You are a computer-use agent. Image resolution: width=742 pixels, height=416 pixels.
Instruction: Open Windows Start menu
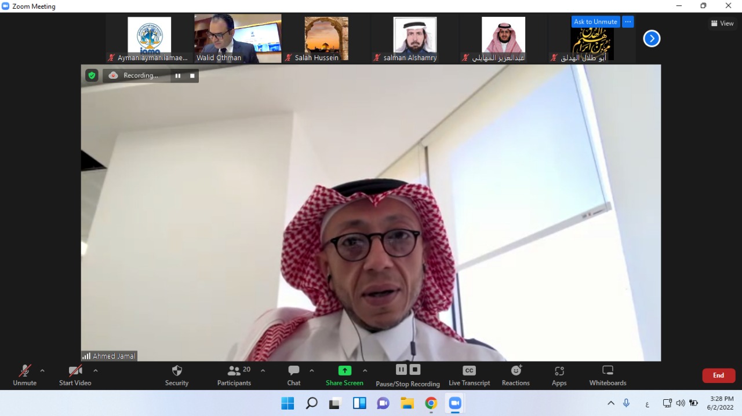pyautogui.click(x=287, y=403)
